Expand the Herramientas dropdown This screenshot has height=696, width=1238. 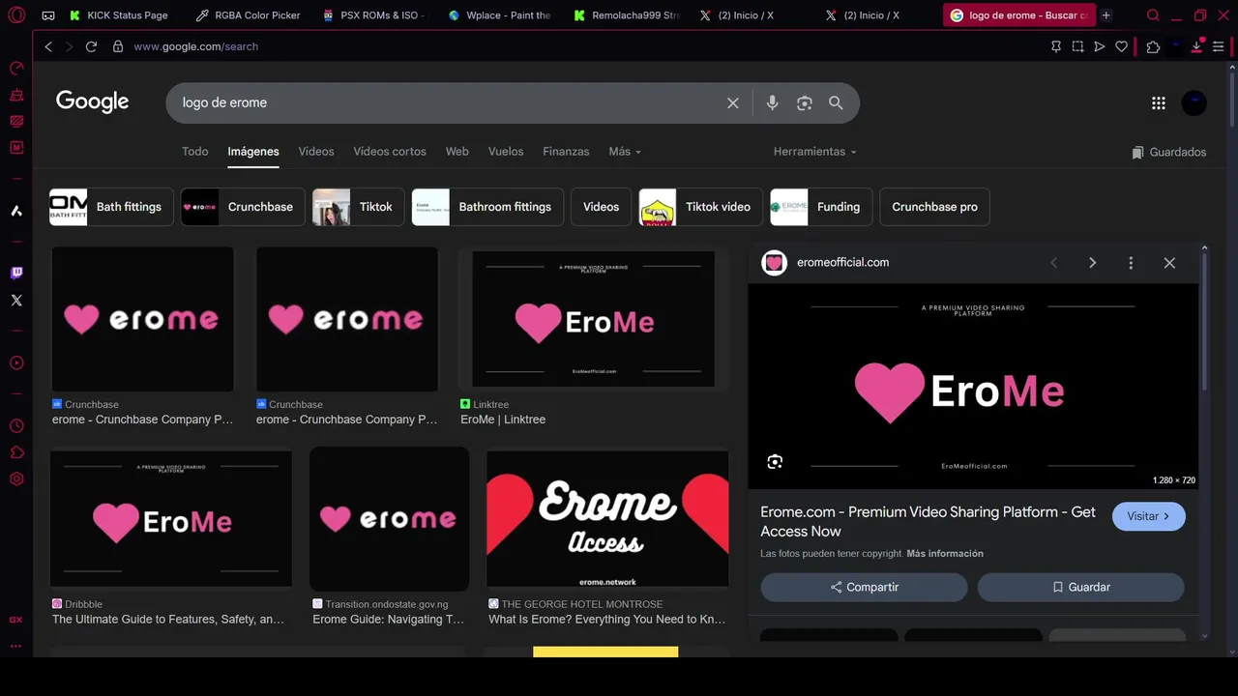click(814, 152)
